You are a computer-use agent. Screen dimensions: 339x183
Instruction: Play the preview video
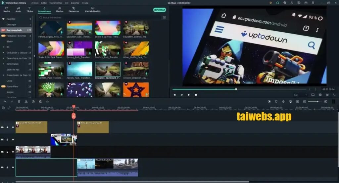pyautogui.click(x=189, y=95)
